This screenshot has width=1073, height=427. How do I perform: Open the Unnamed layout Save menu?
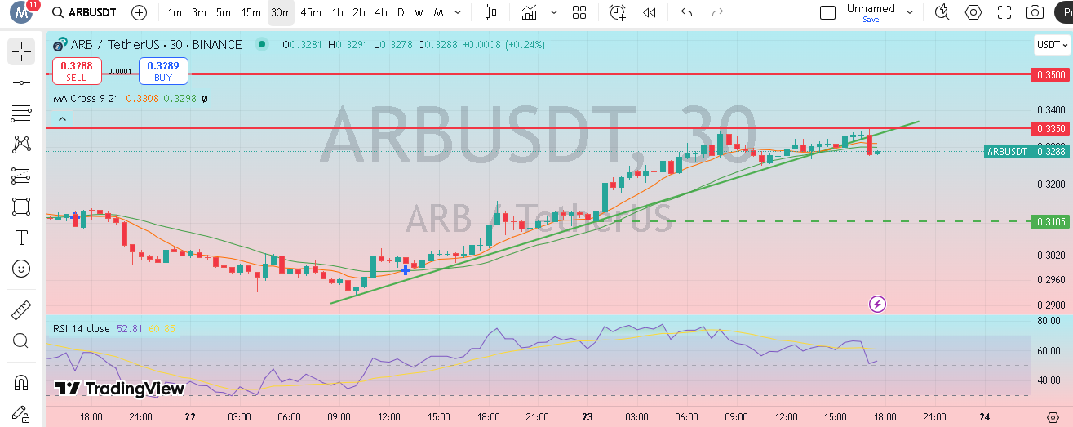[x=871, y=12]
